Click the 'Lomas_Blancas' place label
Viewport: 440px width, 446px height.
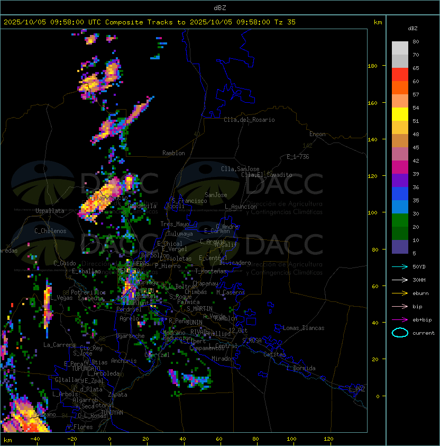click(304, 328)
